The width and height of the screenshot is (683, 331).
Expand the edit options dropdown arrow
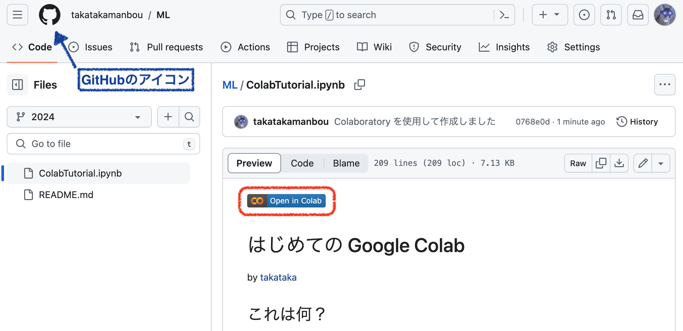(661, 163)
